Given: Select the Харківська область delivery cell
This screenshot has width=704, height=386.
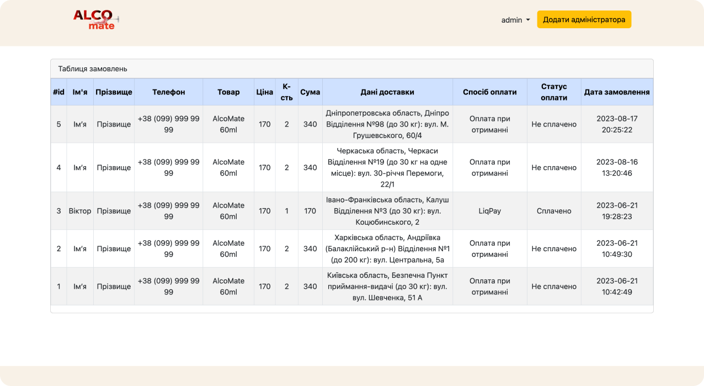Looking at the screenshot, I should 387,248.
